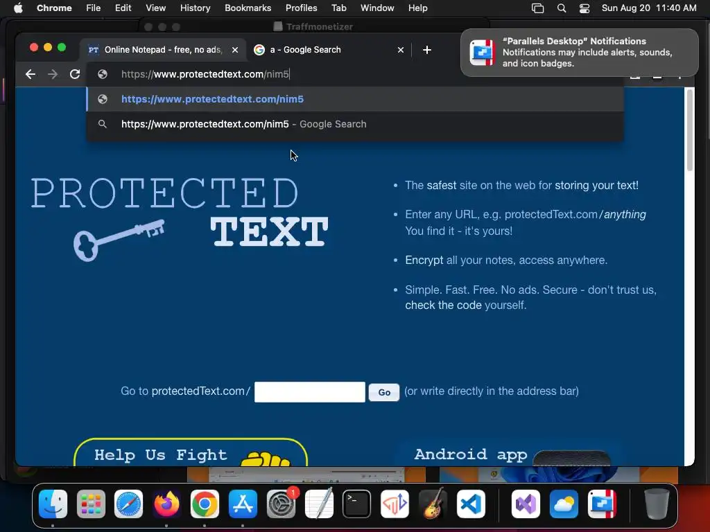710x532 pixels.
Task: Open the Edit menu
Action: (x=123, y=8)
